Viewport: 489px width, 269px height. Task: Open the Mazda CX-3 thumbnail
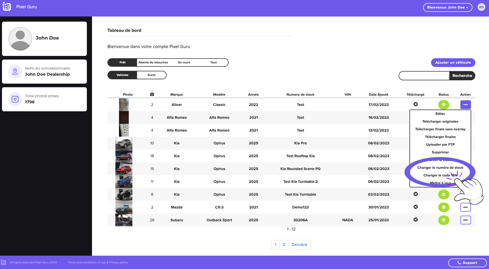click(x=124, y=207)
